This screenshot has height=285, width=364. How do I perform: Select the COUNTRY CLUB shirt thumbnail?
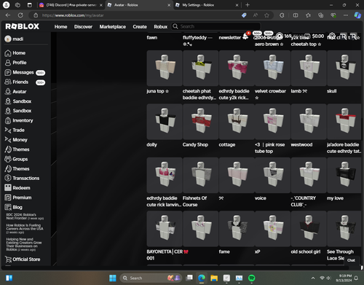click(x=309, y=175)
